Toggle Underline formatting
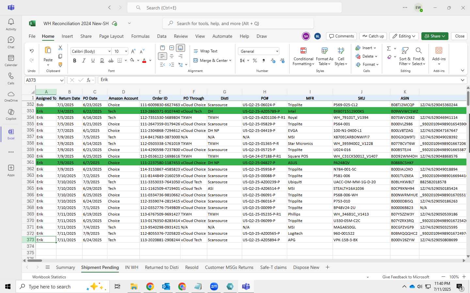 click(x=93, y=61)
